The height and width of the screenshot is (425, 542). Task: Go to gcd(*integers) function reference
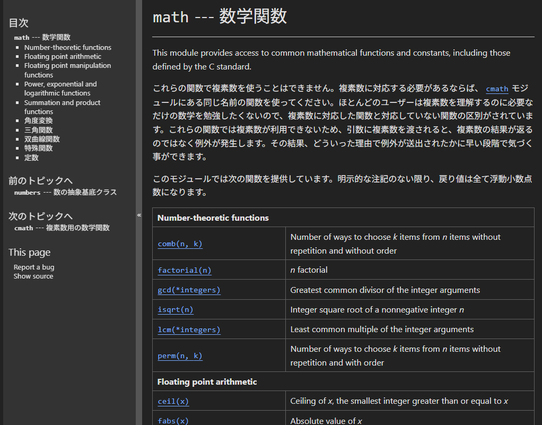189,290
